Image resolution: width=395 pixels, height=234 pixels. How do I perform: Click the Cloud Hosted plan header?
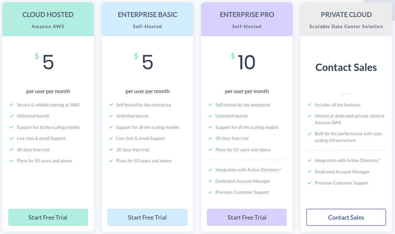coord(48,15)
